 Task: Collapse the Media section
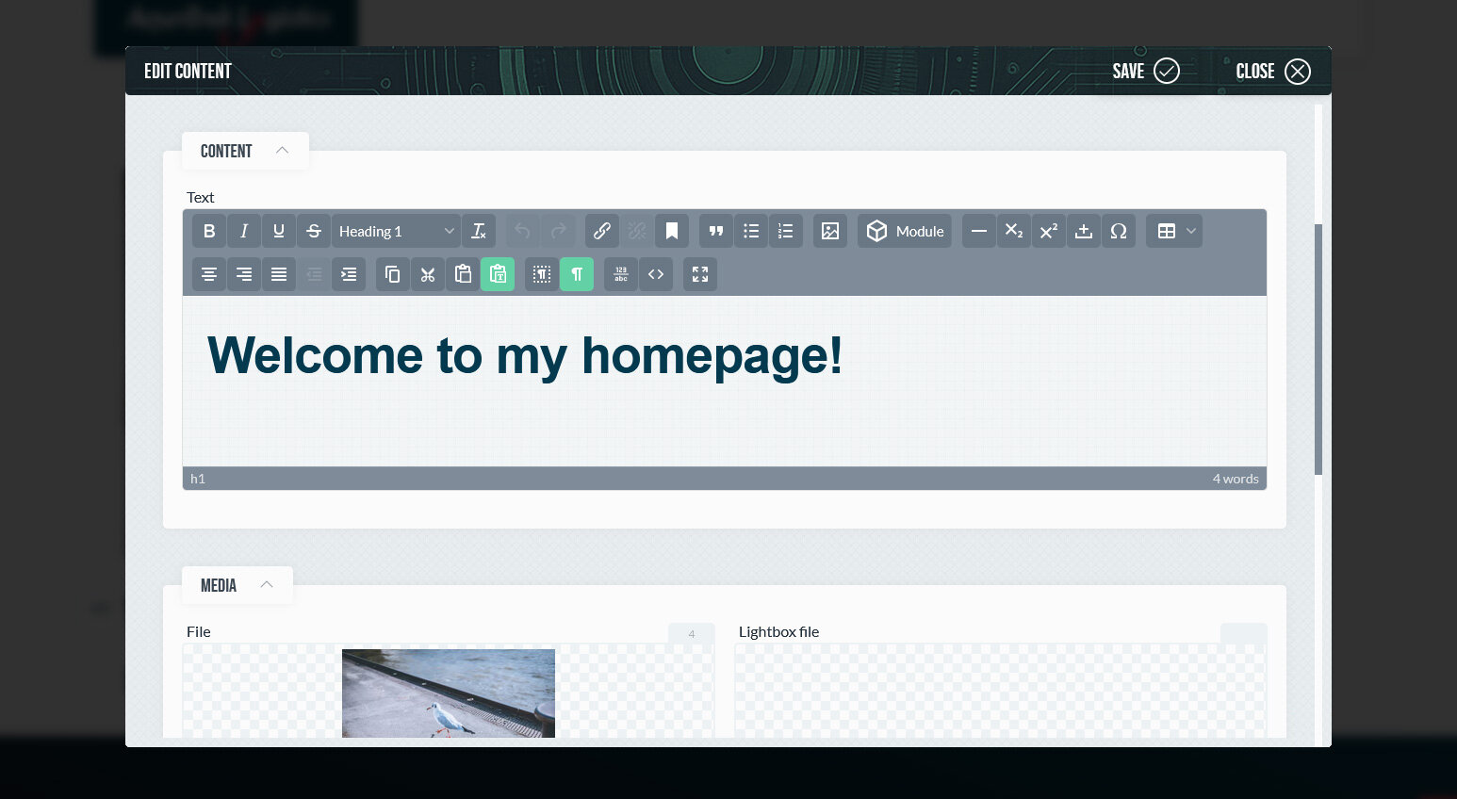[x=267, y=585]
